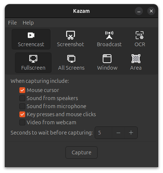This screenshot has width=163, height=173.
Task: Switch to Screenshot mode
Action: click(x=71, y=39)
